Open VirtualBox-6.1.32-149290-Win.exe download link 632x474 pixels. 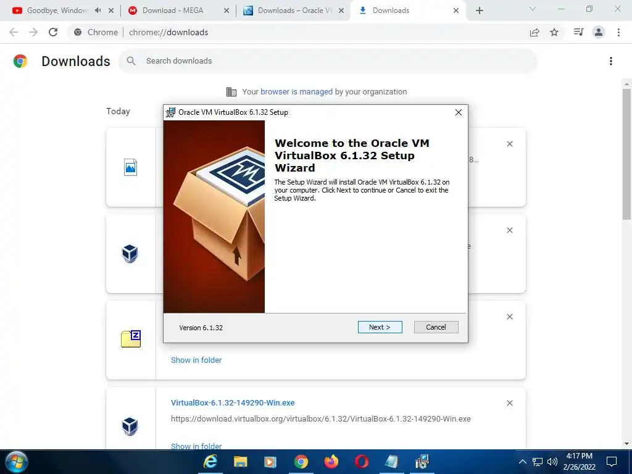[233, 402]
